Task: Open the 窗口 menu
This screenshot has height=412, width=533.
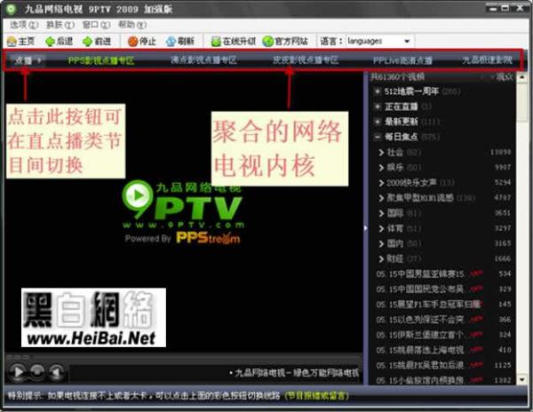Action: [96, 25]
